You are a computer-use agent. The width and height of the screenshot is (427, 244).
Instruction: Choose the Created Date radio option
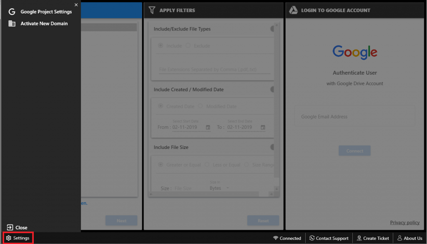(x=161, y=106)
